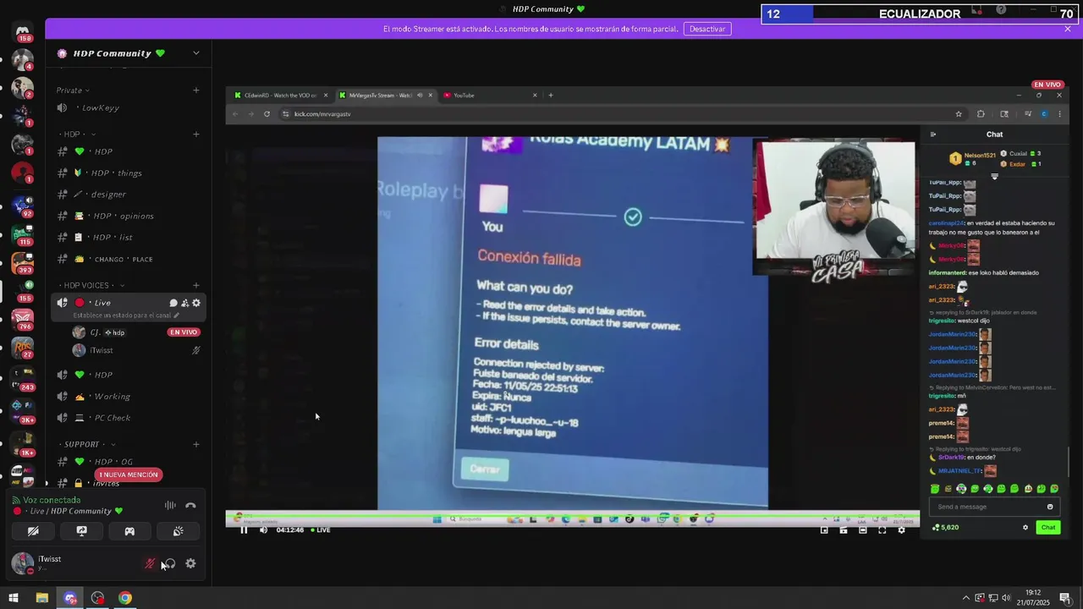Toggle noise suppression in voice panel

[170, 506]
